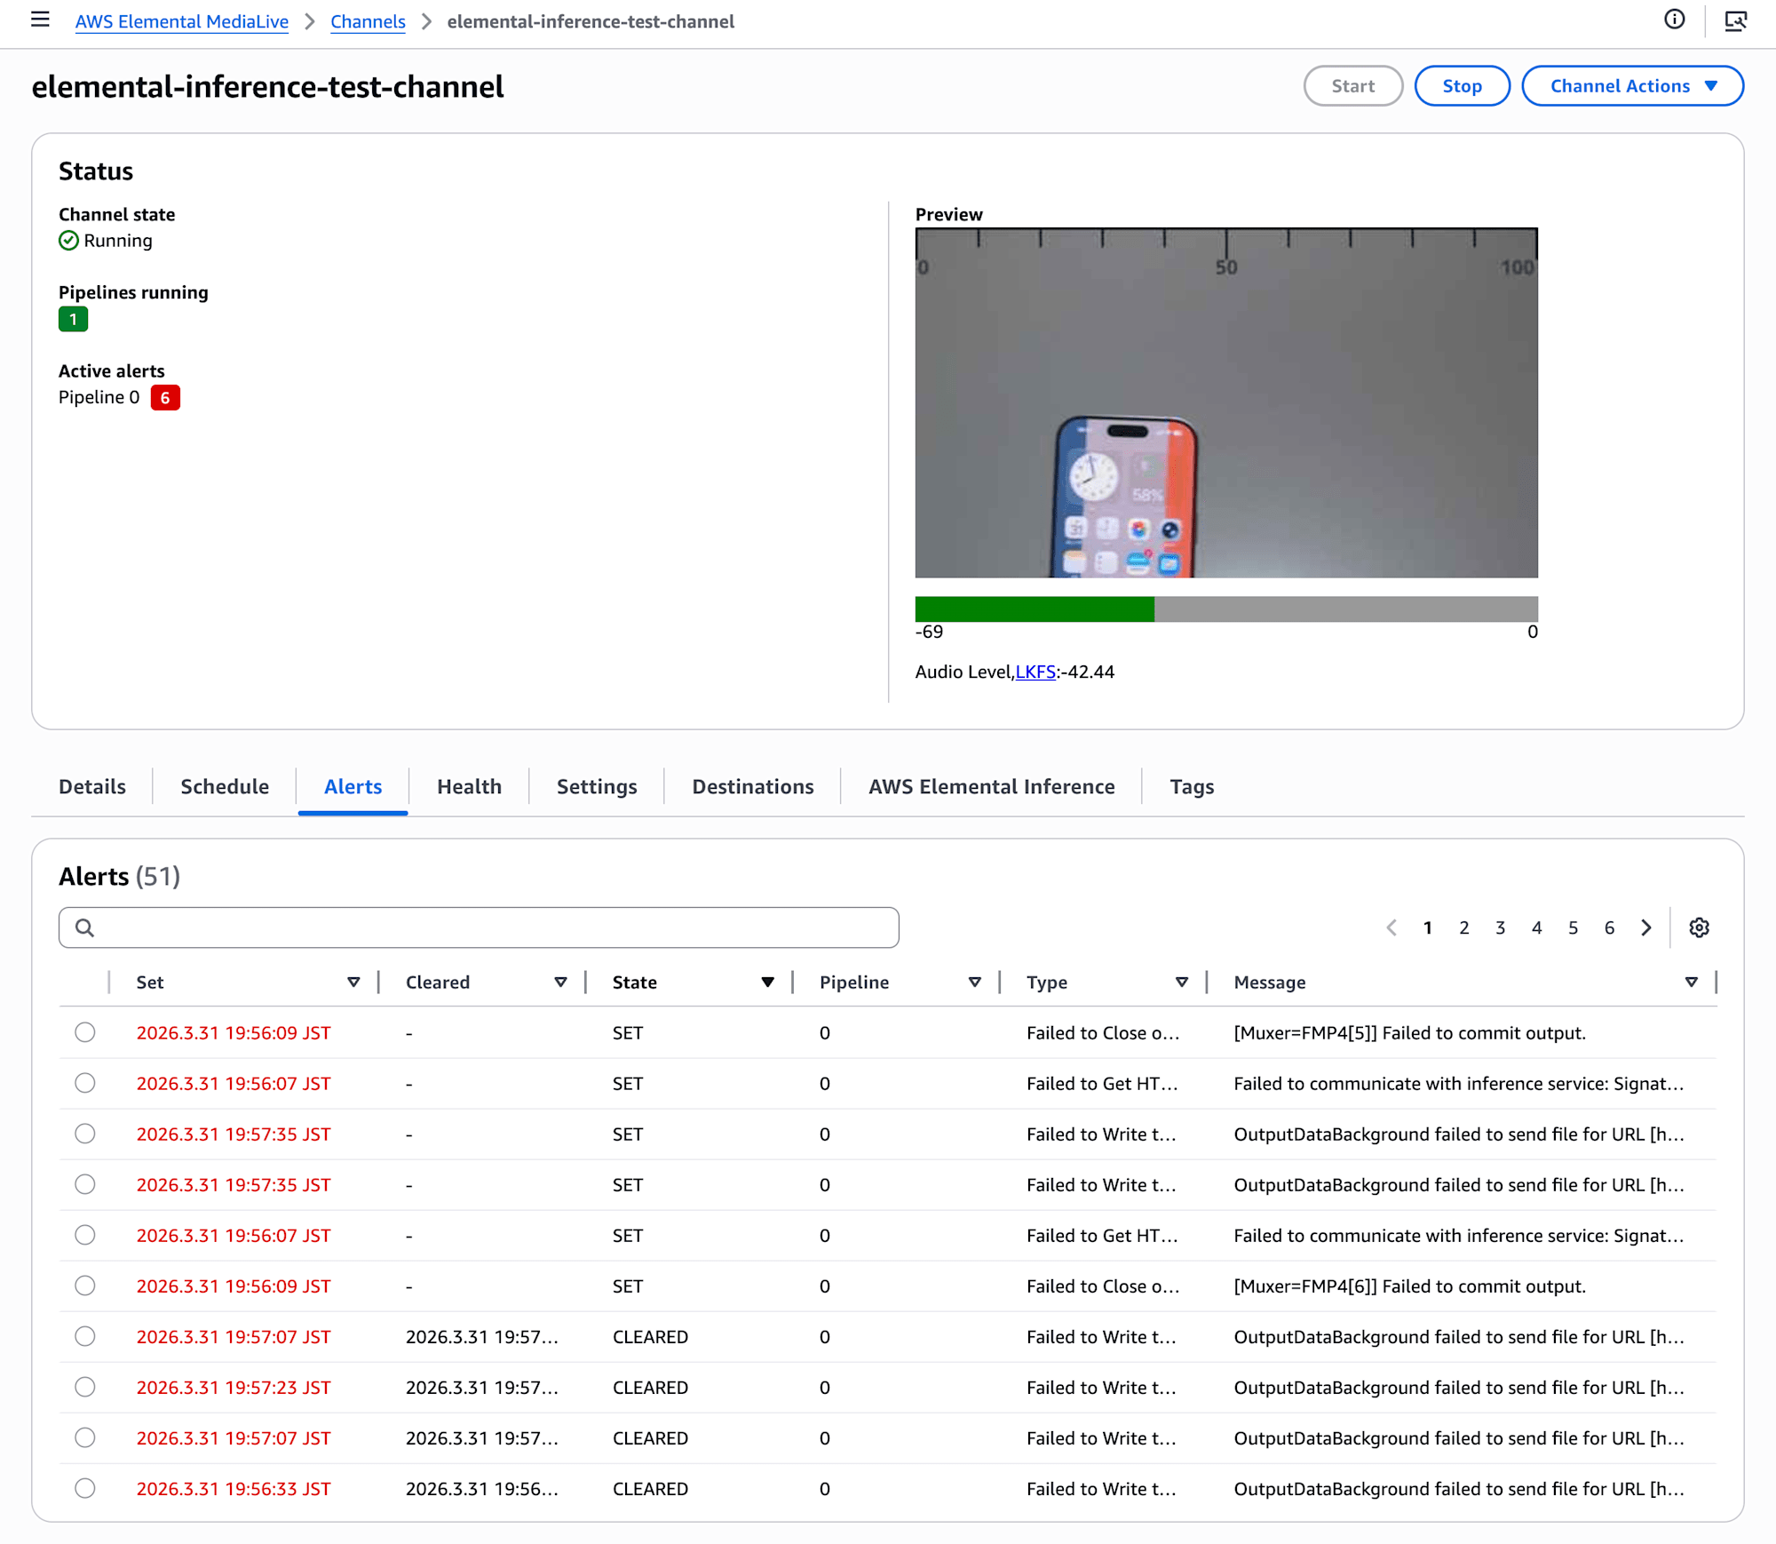
Task: Go to next alerts page arrow
Action: pos(1646,927)
